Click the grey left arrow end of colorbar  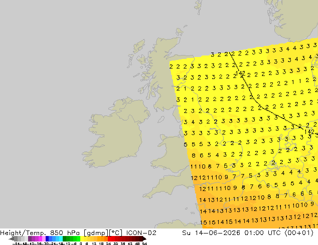tap(11, 239)
